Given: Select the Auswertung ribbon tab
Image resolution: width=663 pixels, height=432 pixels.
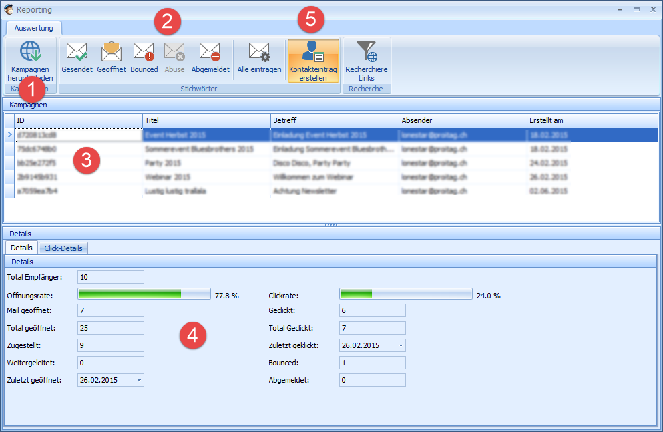Looking at the screenshot, I should (x=34, y=28).
